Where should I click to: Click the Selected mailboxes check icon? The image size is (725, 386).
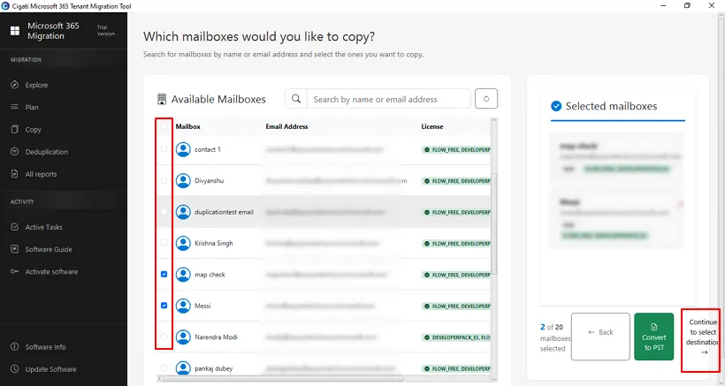click(x=556, y=106)
